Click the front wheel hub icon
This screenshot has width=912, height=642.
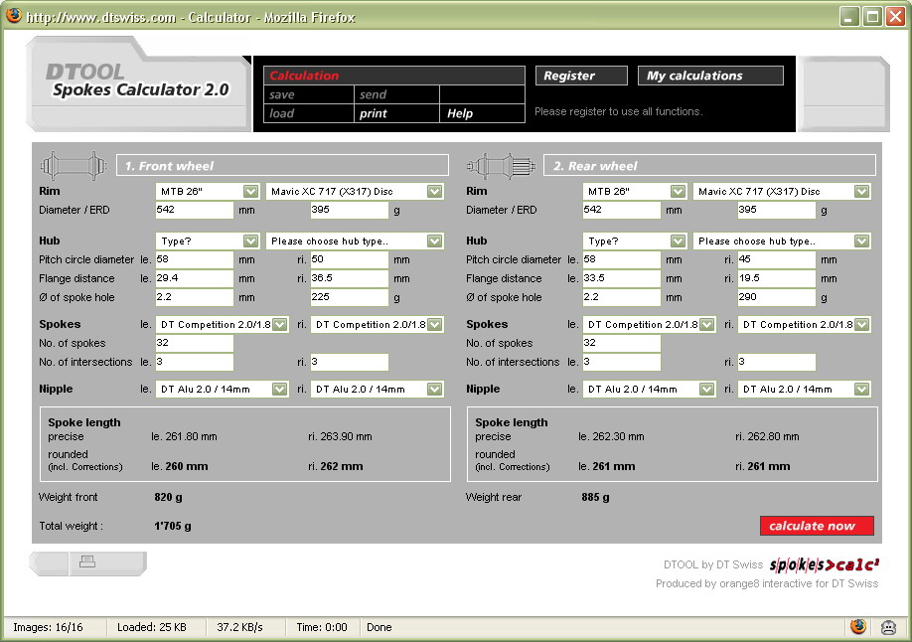coord(75,165)
